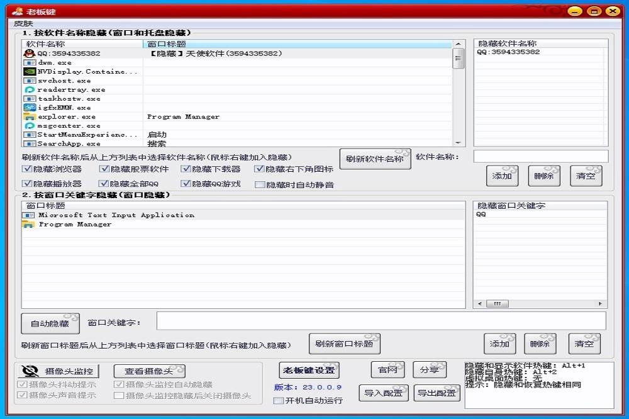Viewport: 629px width, 419px height.
Task: Click the explorer.exe folder icon
Action: coord(30,117)
